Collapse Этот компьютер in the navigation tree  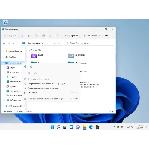pos(3,63)
